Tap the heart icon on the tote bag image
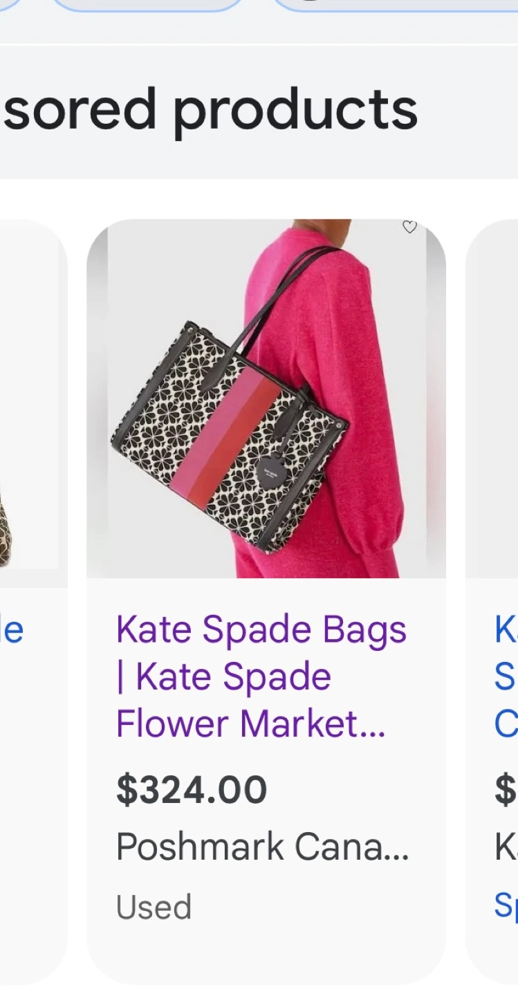The height and width of the screenshot is (996, 518). (x=409, y=227)
